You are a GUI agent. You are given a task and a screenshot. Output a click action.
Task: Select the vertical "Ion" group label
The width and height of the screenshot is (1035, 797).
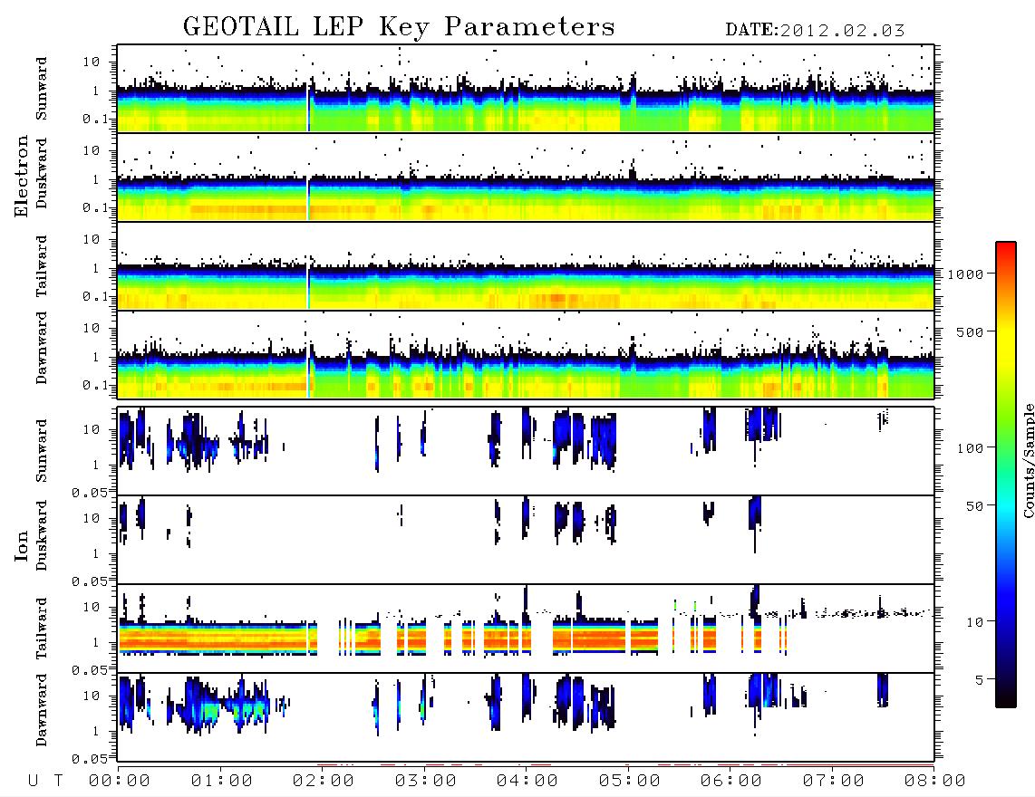21,546
